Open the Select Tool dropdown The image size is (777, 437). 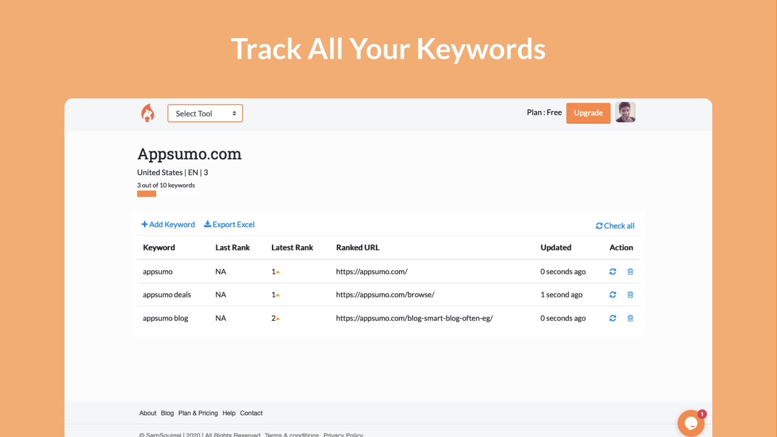coord(205,113)
